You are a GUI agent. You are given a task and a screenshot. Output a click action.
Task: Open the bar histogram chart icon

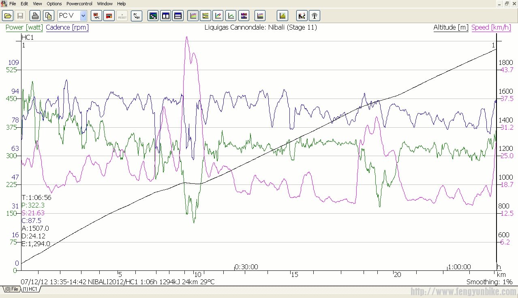click(x=282, y=16)
